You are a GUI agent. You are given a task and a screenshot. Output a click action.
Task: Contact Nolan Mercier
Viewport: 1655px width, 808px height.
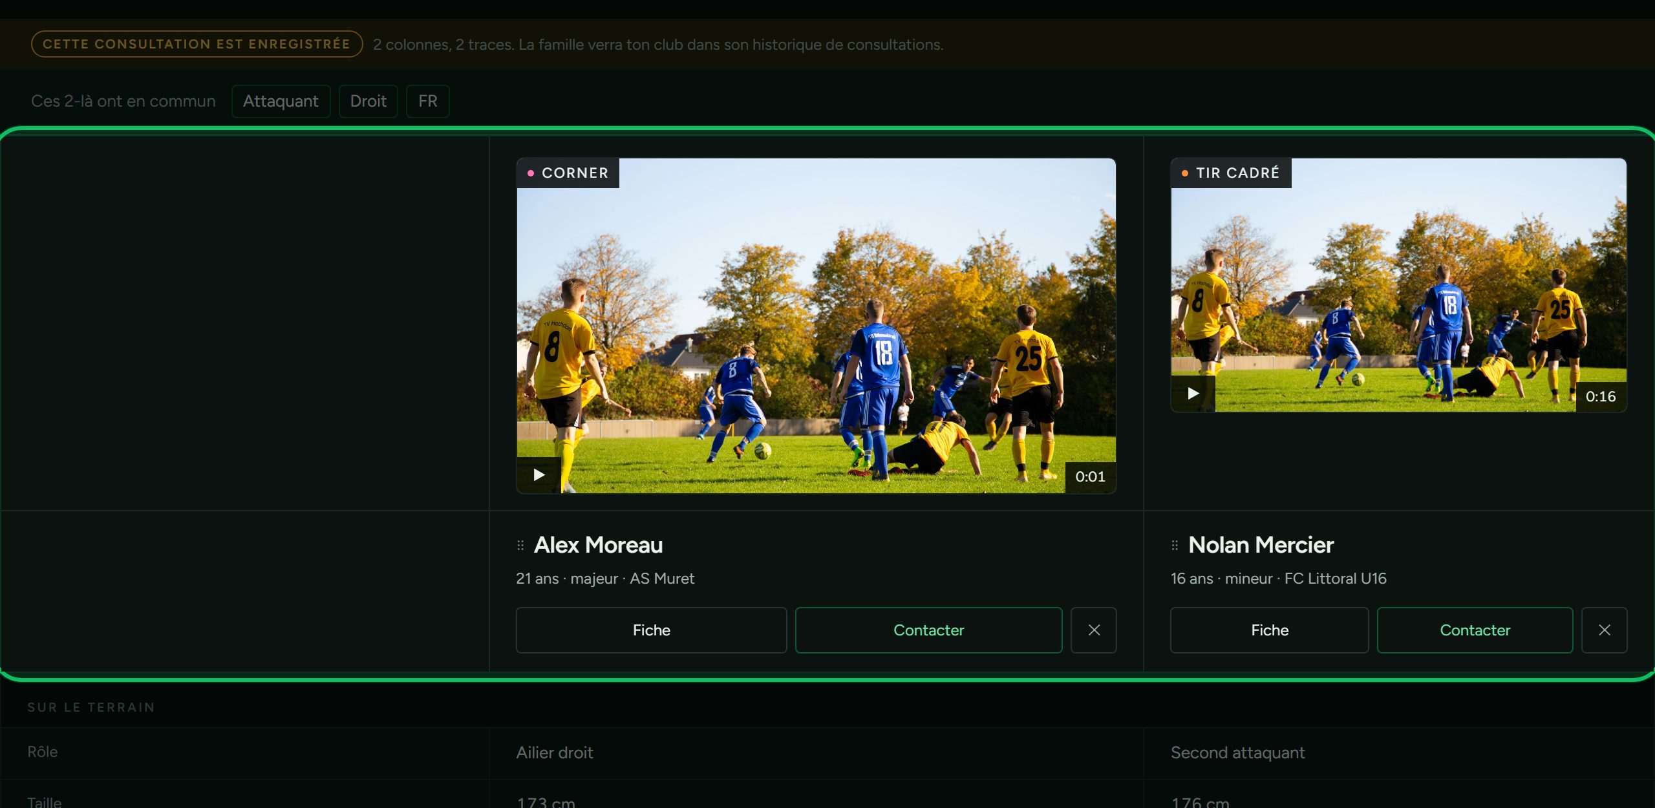(x=1475, y=630)
